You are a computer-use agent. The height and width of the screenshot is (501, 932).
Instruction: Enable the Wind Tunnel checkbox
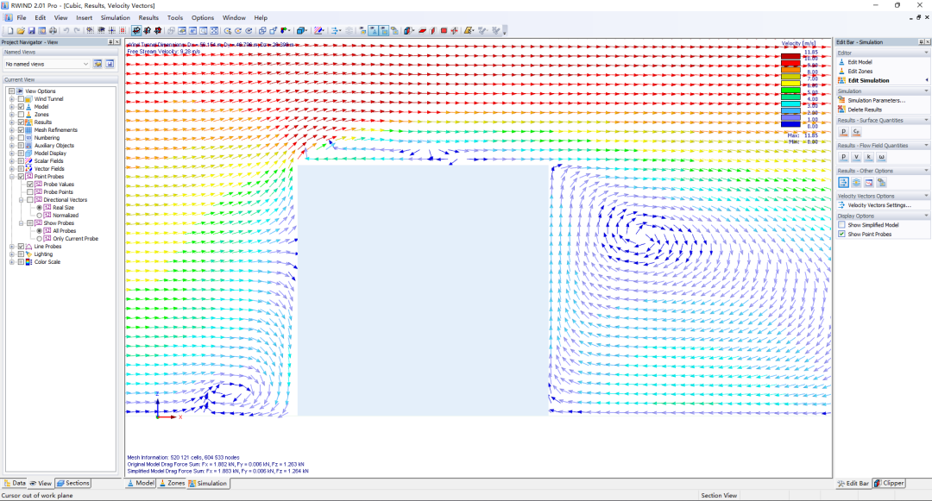point(21,99)
